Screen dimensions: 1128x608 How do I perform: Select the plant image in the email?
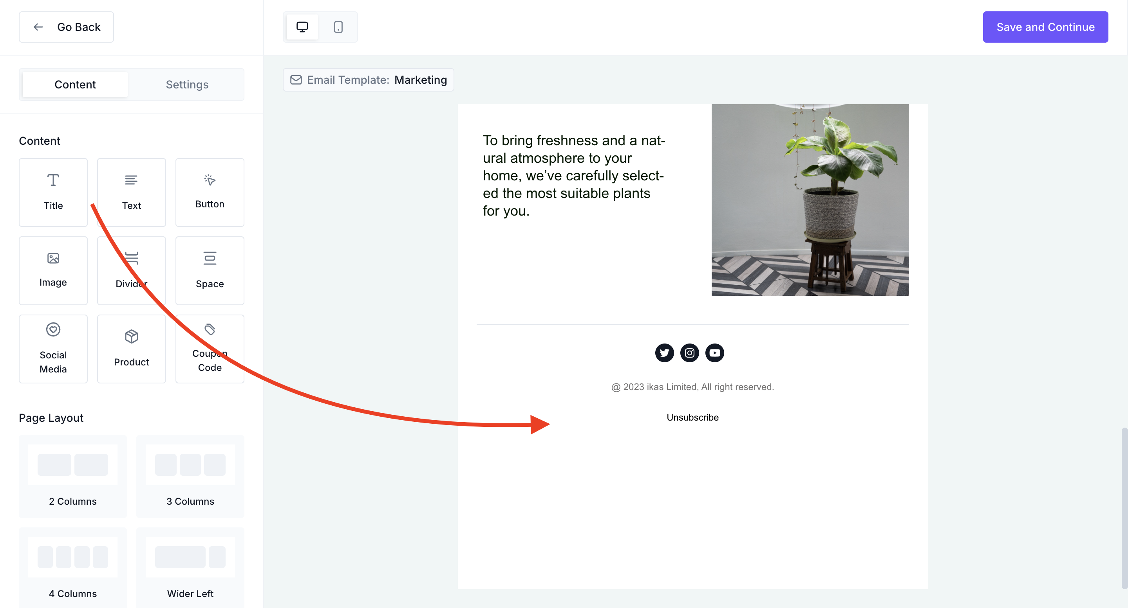click(810, 200)
